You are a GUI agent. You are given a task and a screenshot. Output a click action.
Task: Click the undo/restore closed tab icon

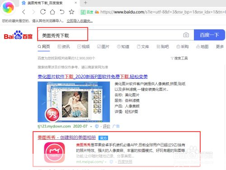point(62,12)
